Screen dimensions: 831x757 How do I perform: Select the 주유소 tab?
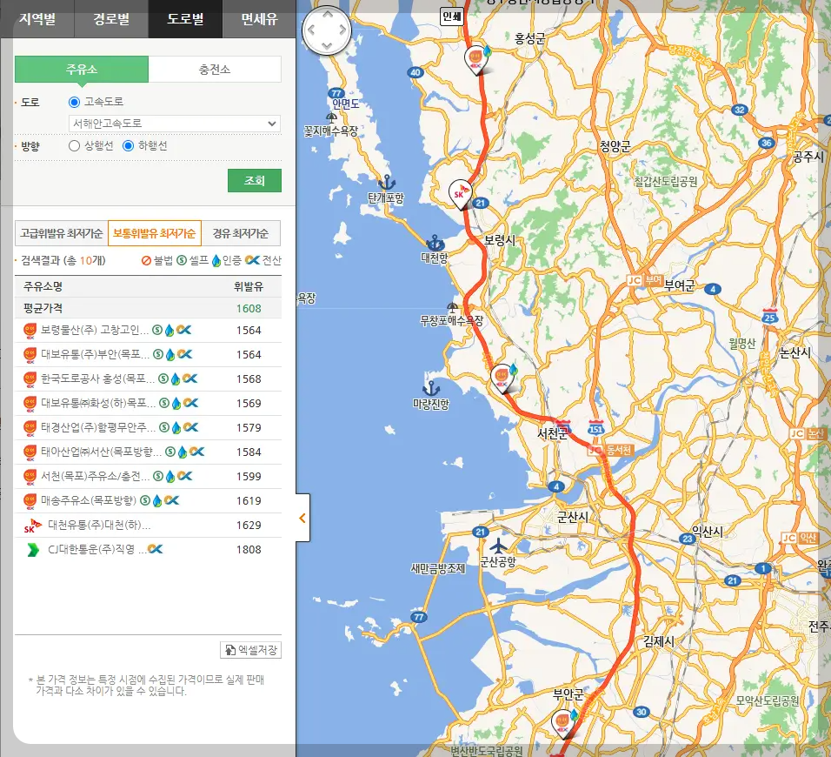[82, 70]
